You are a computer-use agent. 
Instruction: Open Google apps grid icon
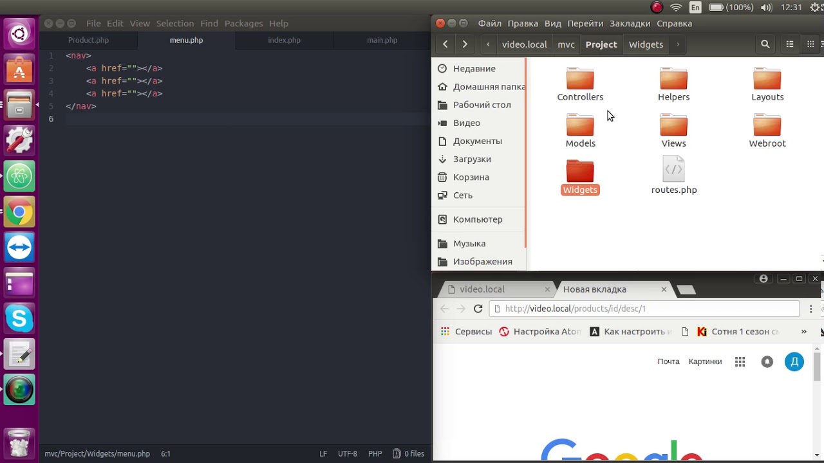[x=740, y=361]
